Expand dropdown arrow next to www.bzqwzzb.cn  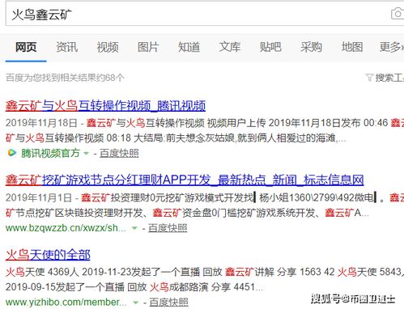point(134,228)
